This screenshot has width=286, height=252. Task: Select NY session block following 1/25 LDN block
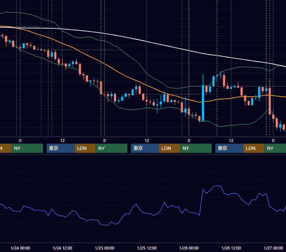tap(196, 148)
